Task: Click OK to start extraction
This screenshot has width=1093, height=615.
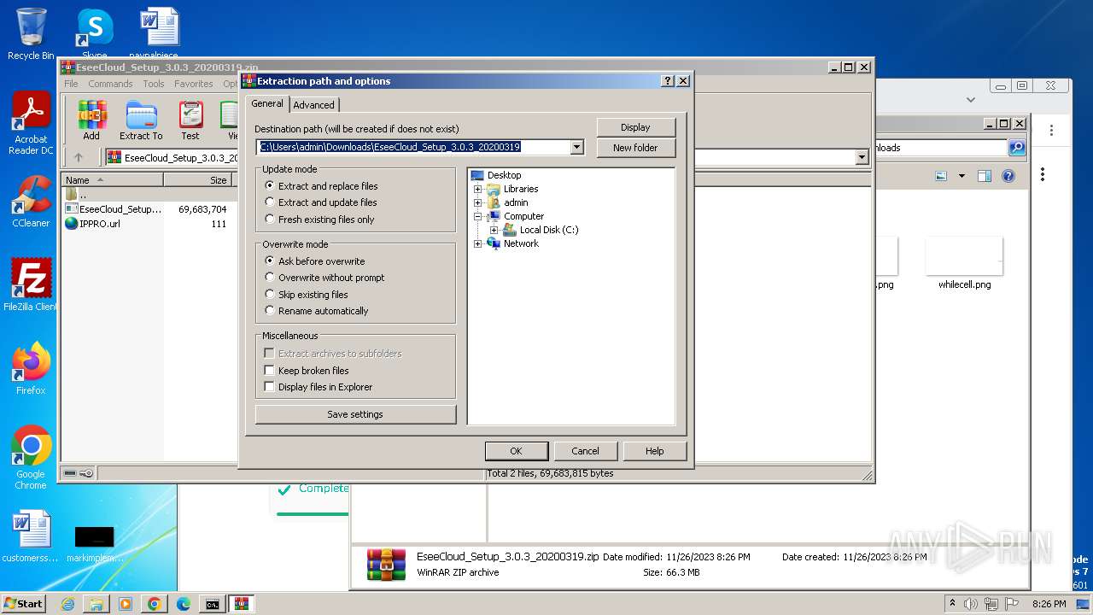Action: (516, 451)
